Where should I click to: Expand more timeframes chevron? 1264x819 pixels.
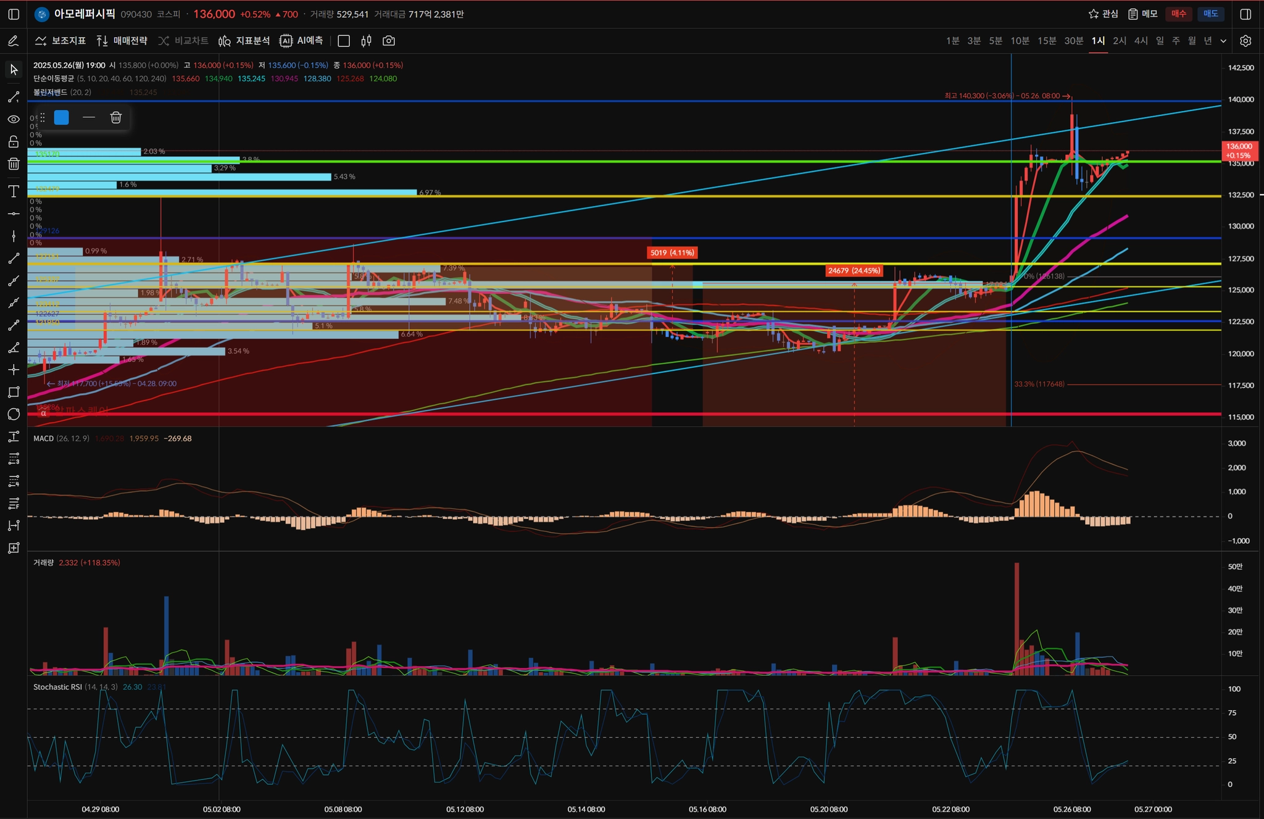click(1223, 41)
